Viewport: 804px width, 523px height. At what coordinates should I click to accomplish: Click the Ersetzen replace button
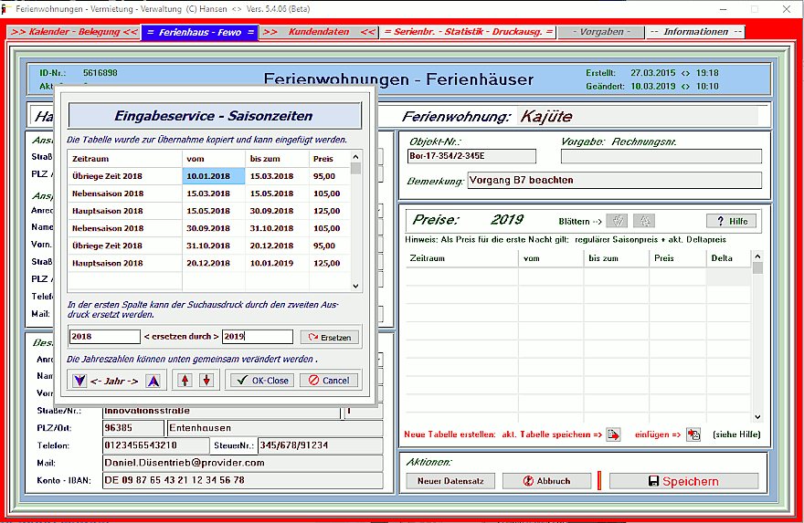(329, 337)
